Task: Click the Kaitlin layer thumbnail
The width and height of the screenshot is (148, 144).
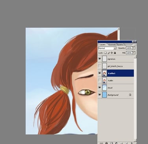Action: point(105,80)
